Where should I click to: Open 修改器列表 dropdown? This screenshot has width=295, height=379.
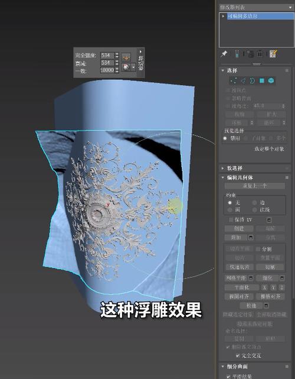(256, 8)
